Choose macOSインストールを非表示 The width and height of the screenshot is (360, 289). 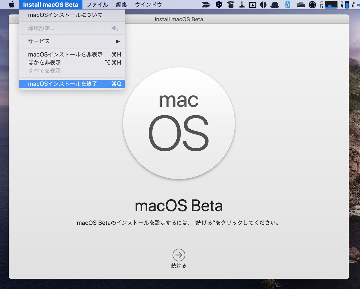click(x=72, y=55)
